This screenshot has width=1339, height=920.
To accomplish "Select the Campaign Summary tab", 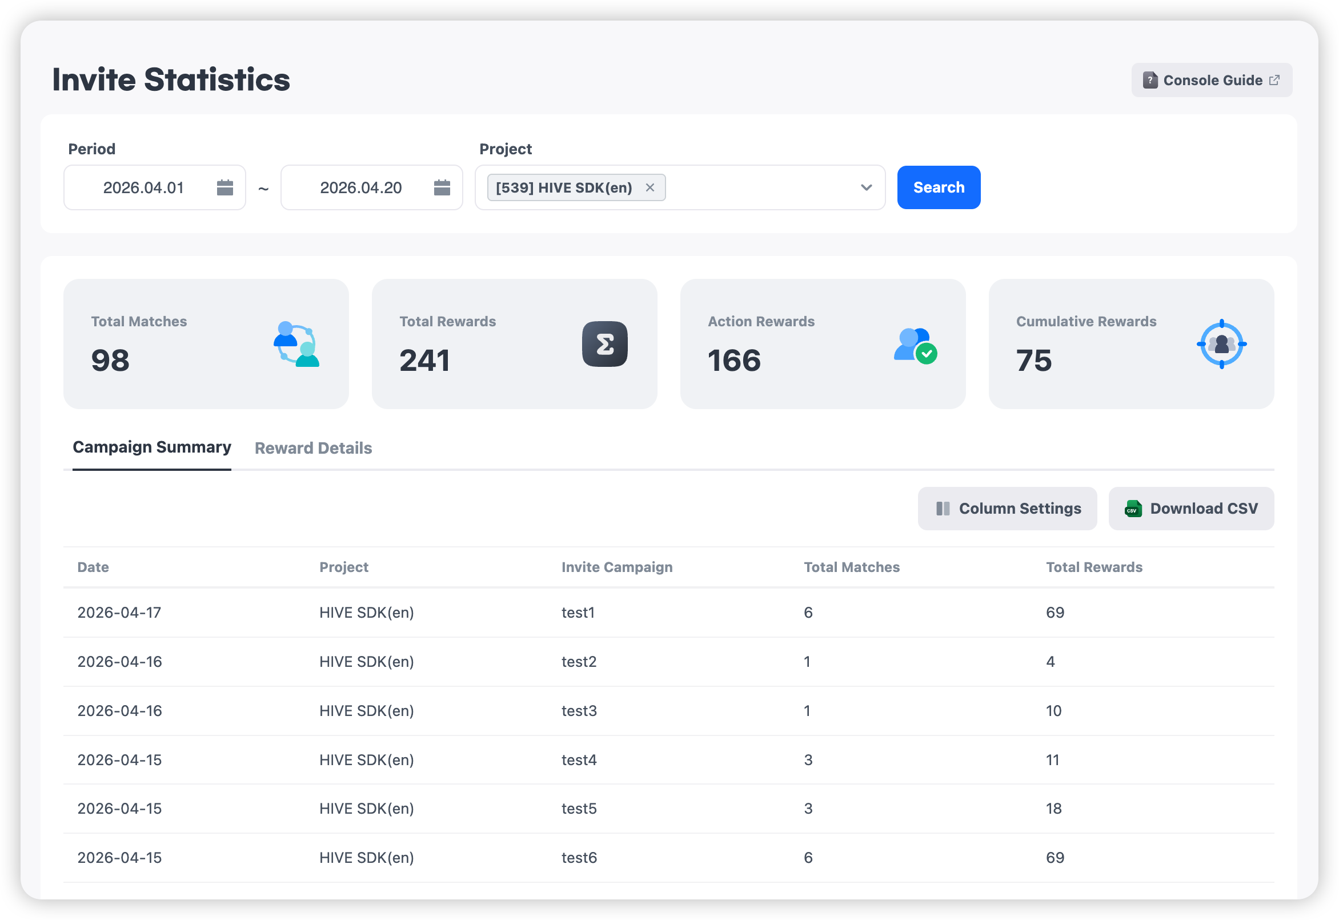I will coord(151,447).
